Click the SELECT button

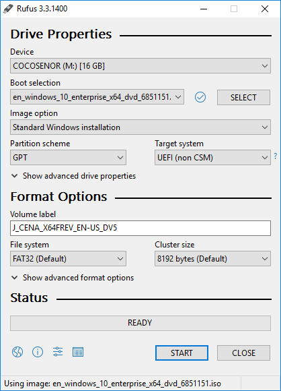243,97
